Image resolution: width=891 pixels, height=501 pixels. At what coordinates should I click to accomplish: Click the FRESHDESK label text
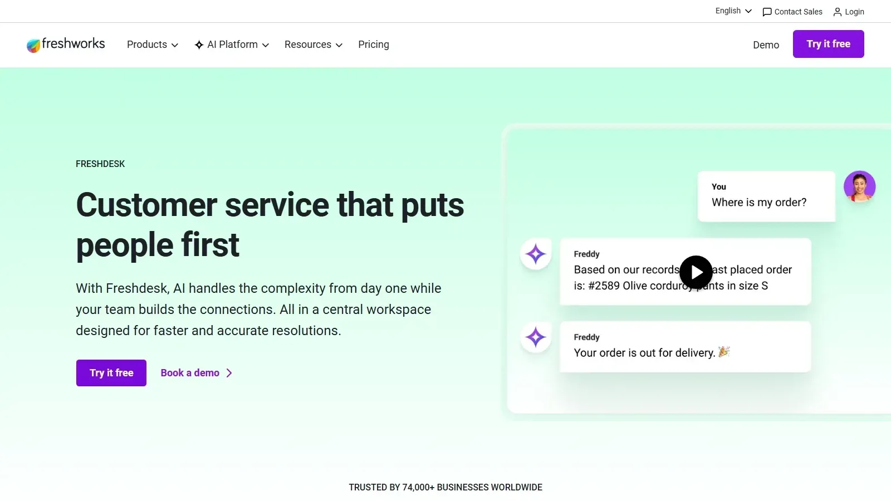(x=100, y=164)
